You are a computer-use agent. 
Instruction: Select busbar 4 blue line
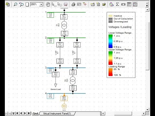[x=66, y=93]
